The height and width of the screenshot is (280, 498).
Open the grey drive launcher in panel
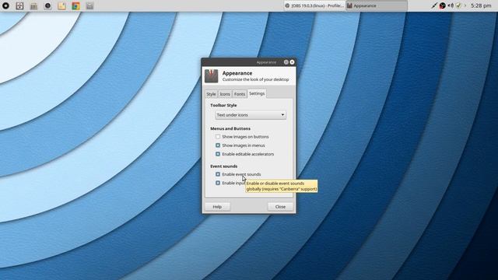(x=89, y=5)
